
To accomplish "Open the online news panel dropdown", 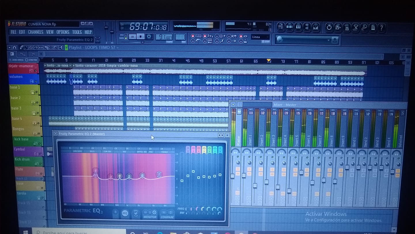I will [x=329, y=40].
